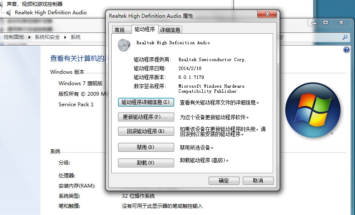This screenshot has height=215, width=355.
Task: Click 32 位操作系统 value
Action: [138, 196]
